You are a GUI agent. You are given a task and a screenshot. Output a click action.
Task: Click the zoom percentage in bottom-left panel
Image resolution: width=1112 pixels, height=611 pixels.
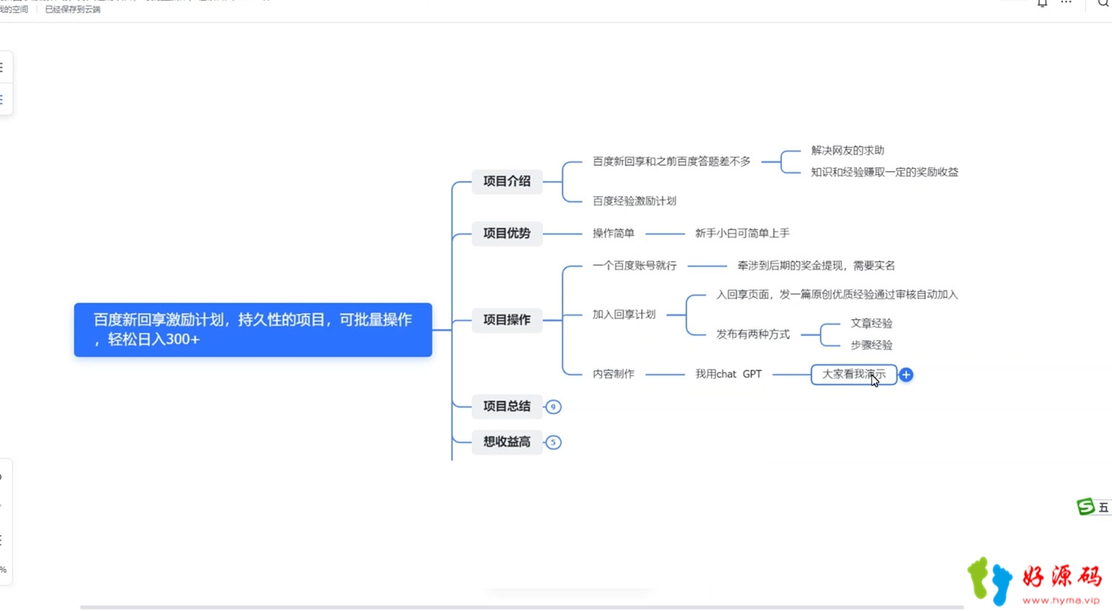coord(3,570)
